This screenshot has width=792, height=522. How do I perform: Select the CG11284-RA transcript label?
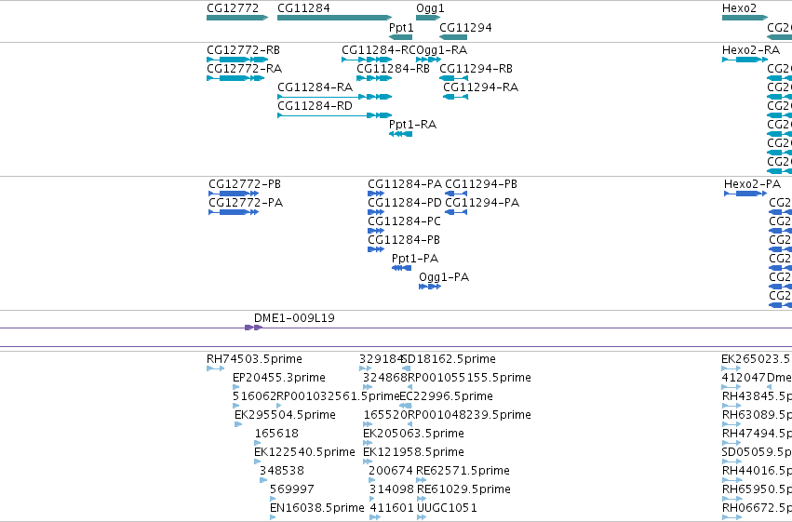315,87
